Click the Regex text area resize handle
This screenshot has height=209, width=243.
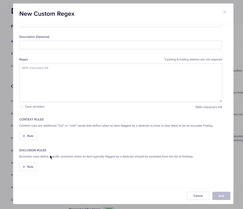pyautogui.click(x=221, y=101)
